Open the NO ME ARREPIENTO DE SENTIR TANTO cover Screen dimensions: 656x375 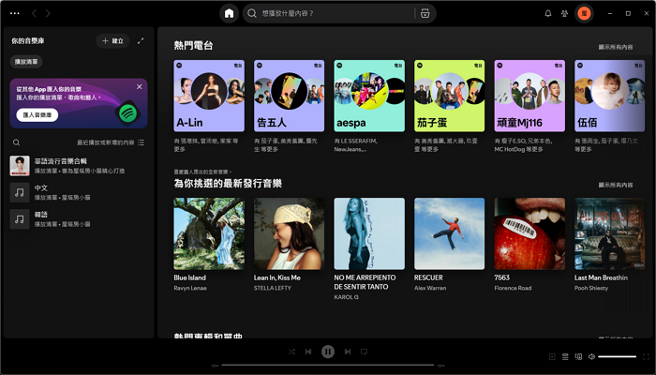point(369,233)
